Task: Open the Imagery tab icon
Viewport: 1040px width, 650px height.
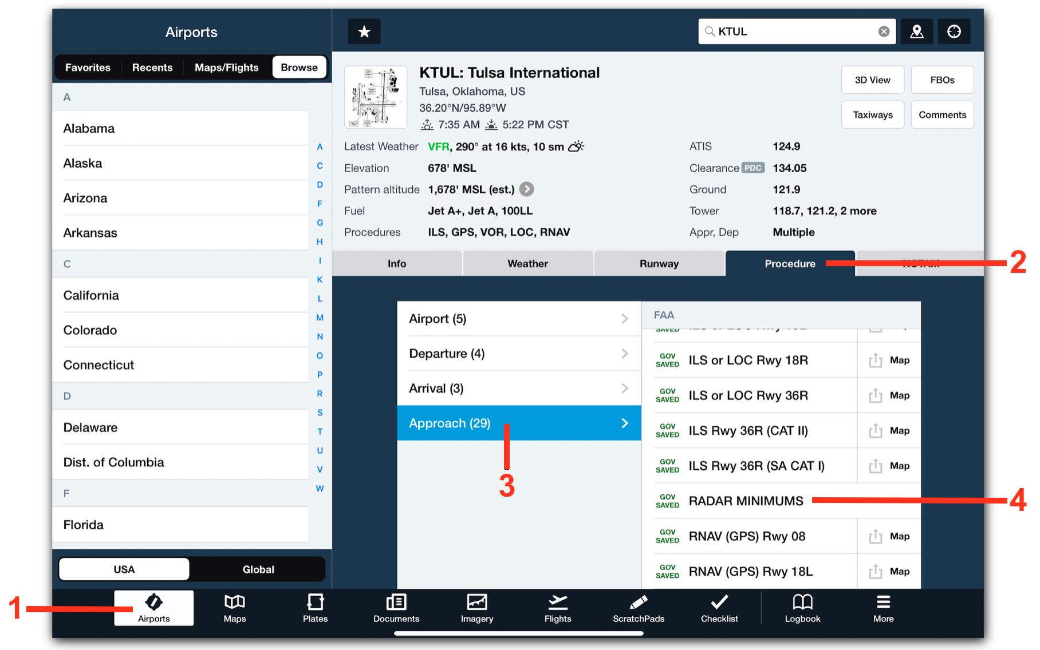Action: pos(477,608)
